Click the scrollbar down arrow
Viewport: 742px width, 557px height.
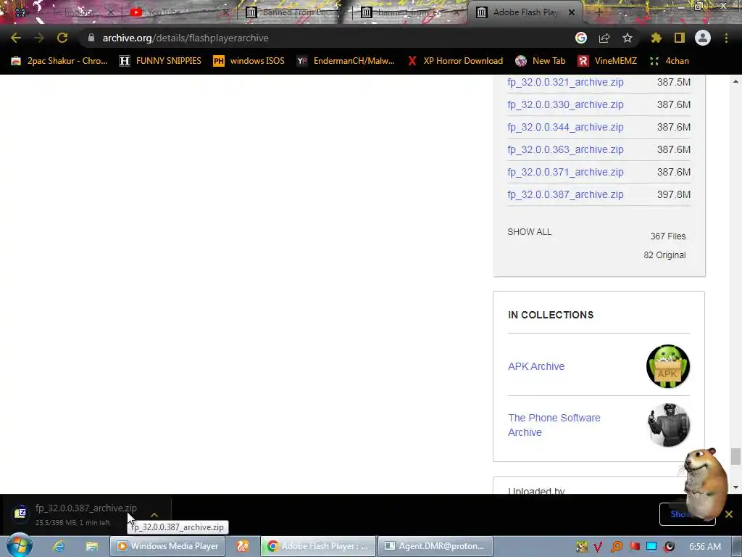[x=735, y=487]
